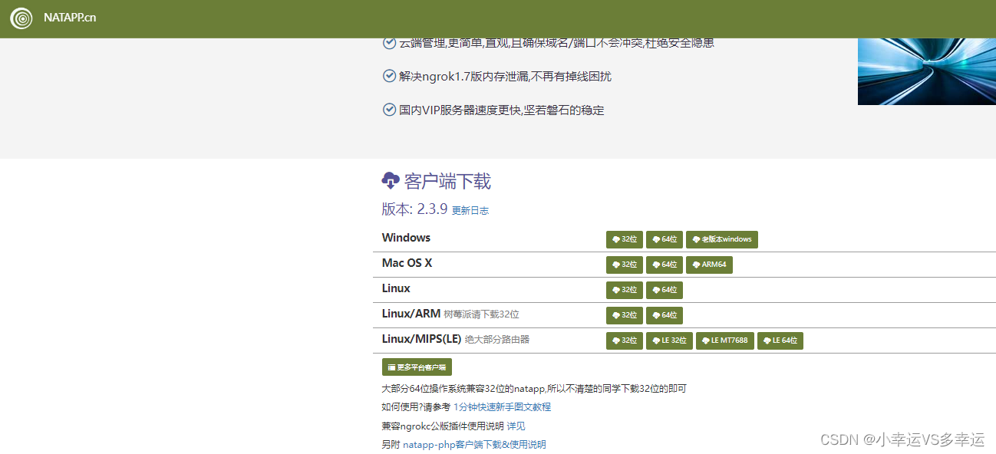996x454 pixels.
Task: Download the LE 64位 client
Action: coord(780,340)
